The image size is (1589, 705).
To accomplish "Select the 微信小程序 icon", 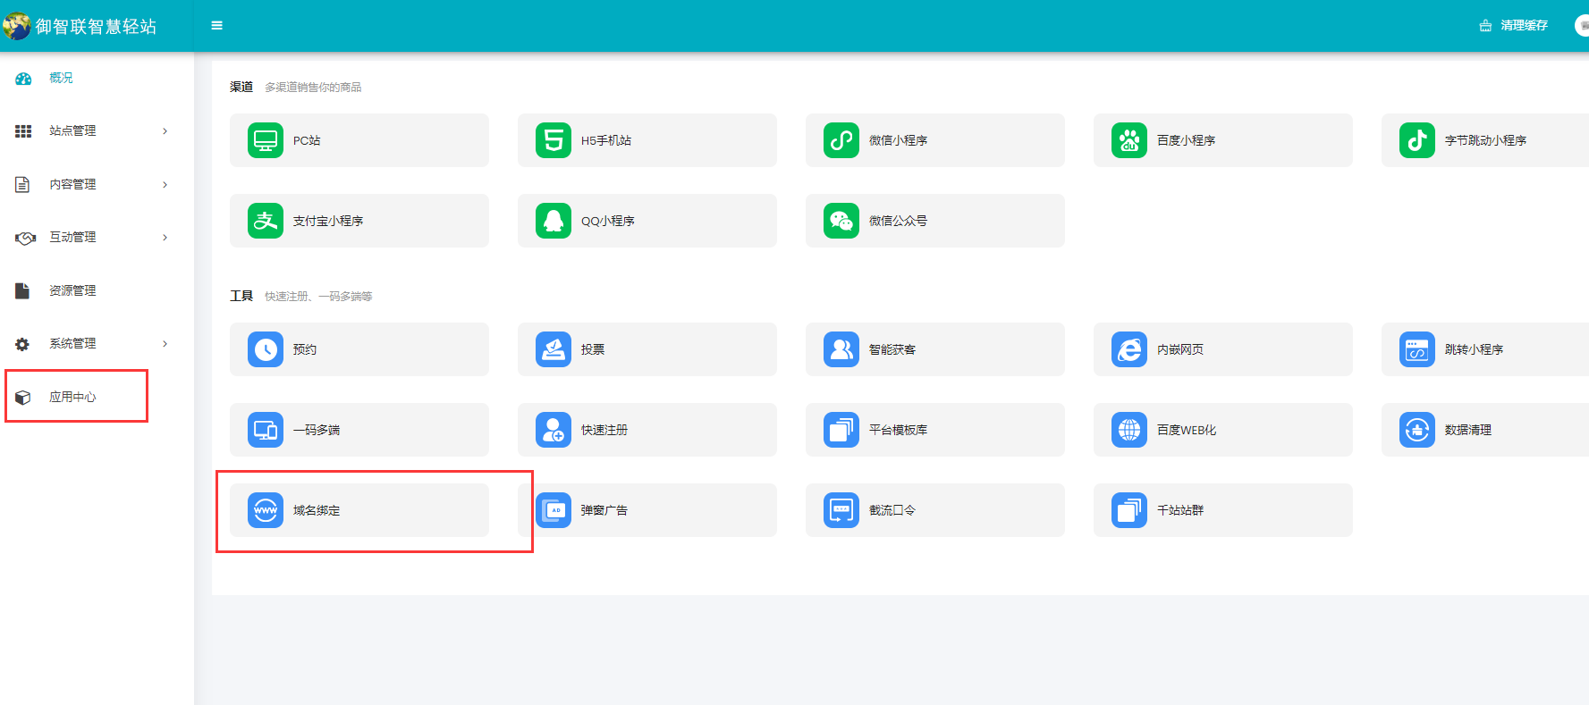I will point(841,140).
